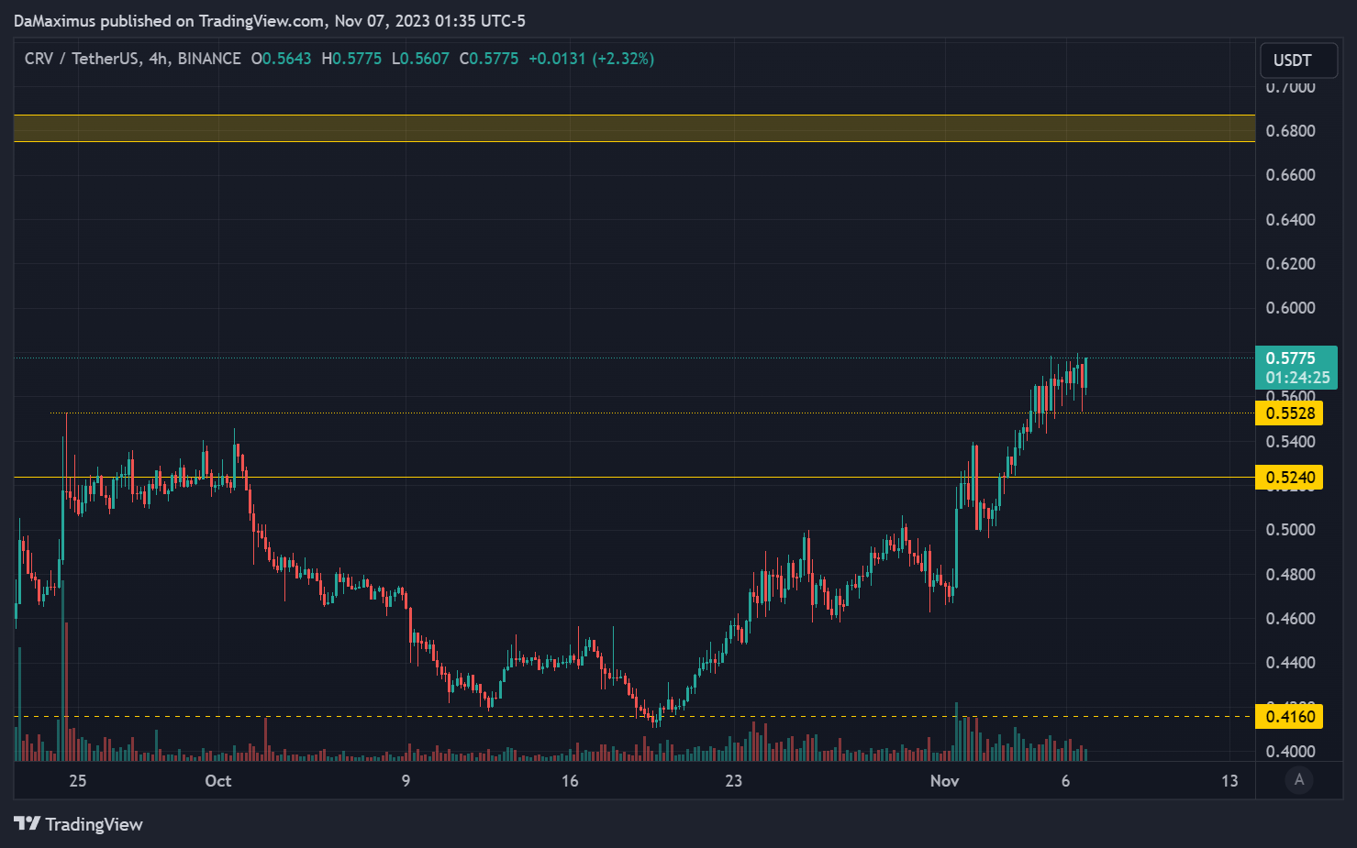This screenshot has width=1357, height=848.
Task: Click the low value L0.5607
Action: (x=420, y=59)
